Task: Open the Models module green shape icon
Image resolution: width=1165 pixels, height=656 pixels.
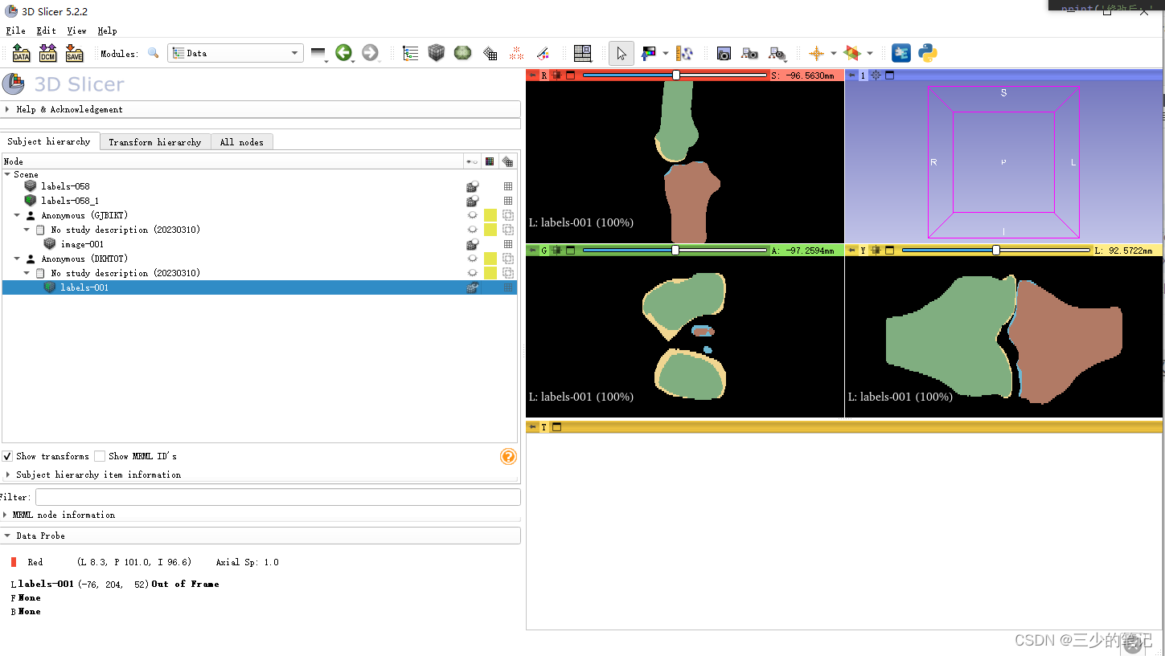Action: click(462, 53)
